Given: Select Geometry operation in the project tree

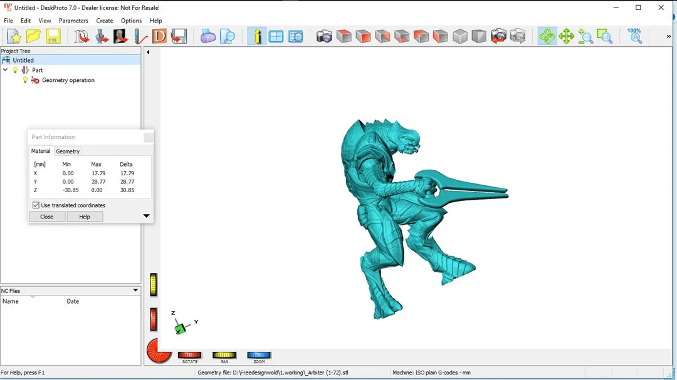Looking at the screenshot, I should [68, 80].
